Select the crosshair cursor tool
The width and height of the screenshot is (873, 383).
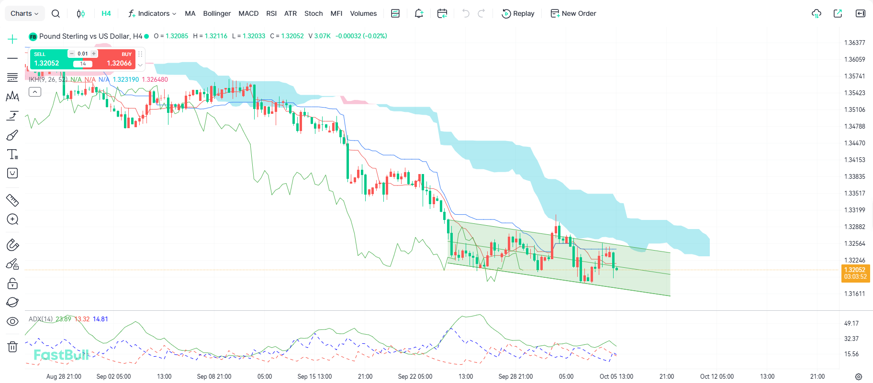12,39
